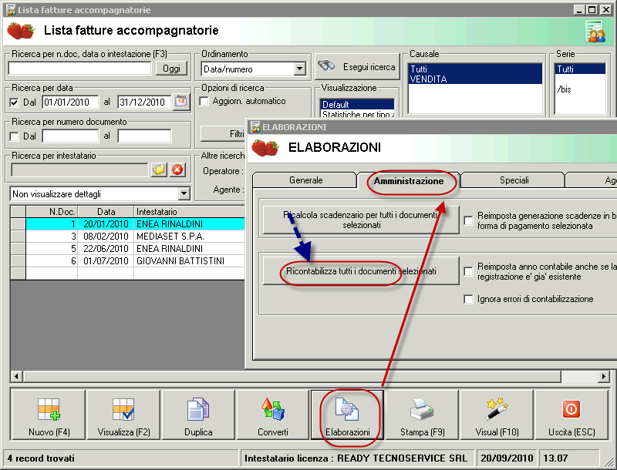Clear the intestatario with the red X icon
The height and width of the screenshot is (470, 617).
pos(177,170)
